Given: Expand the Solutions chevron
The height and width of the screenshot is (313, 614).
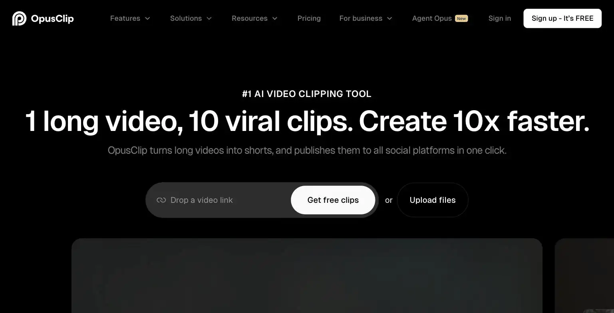Looking at the screenshot, I should pos(209,18).
